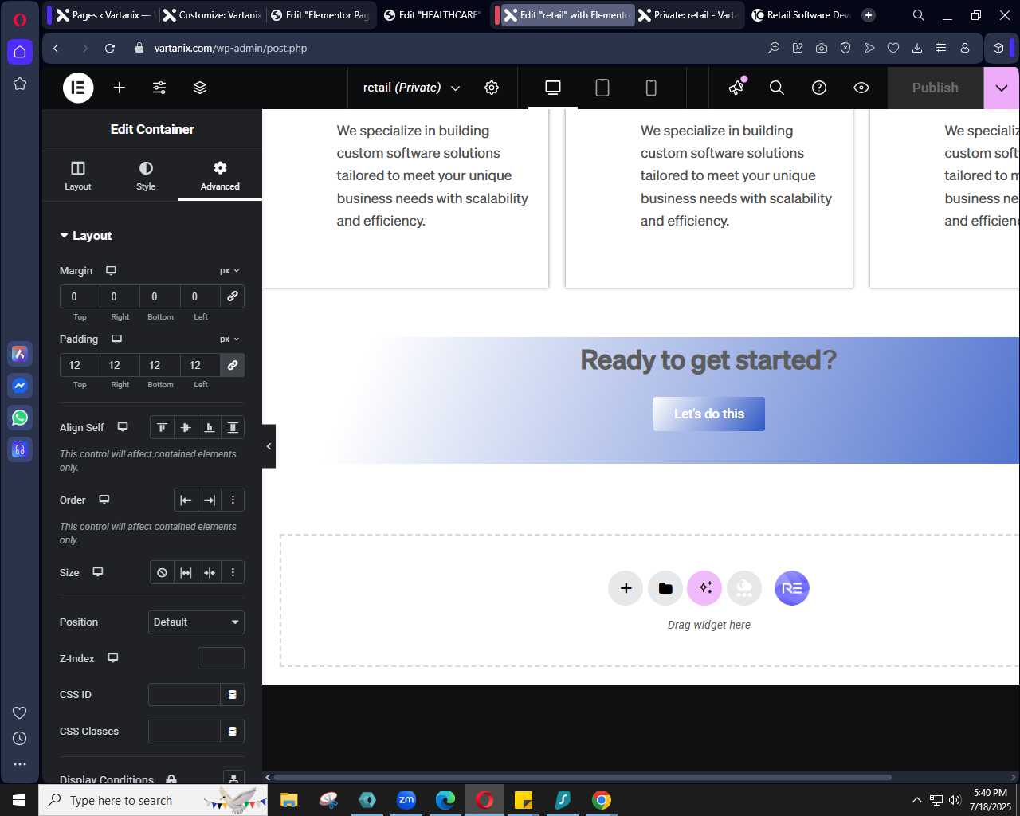Expand the Publish options arrow

click(x=1002, y=88)
